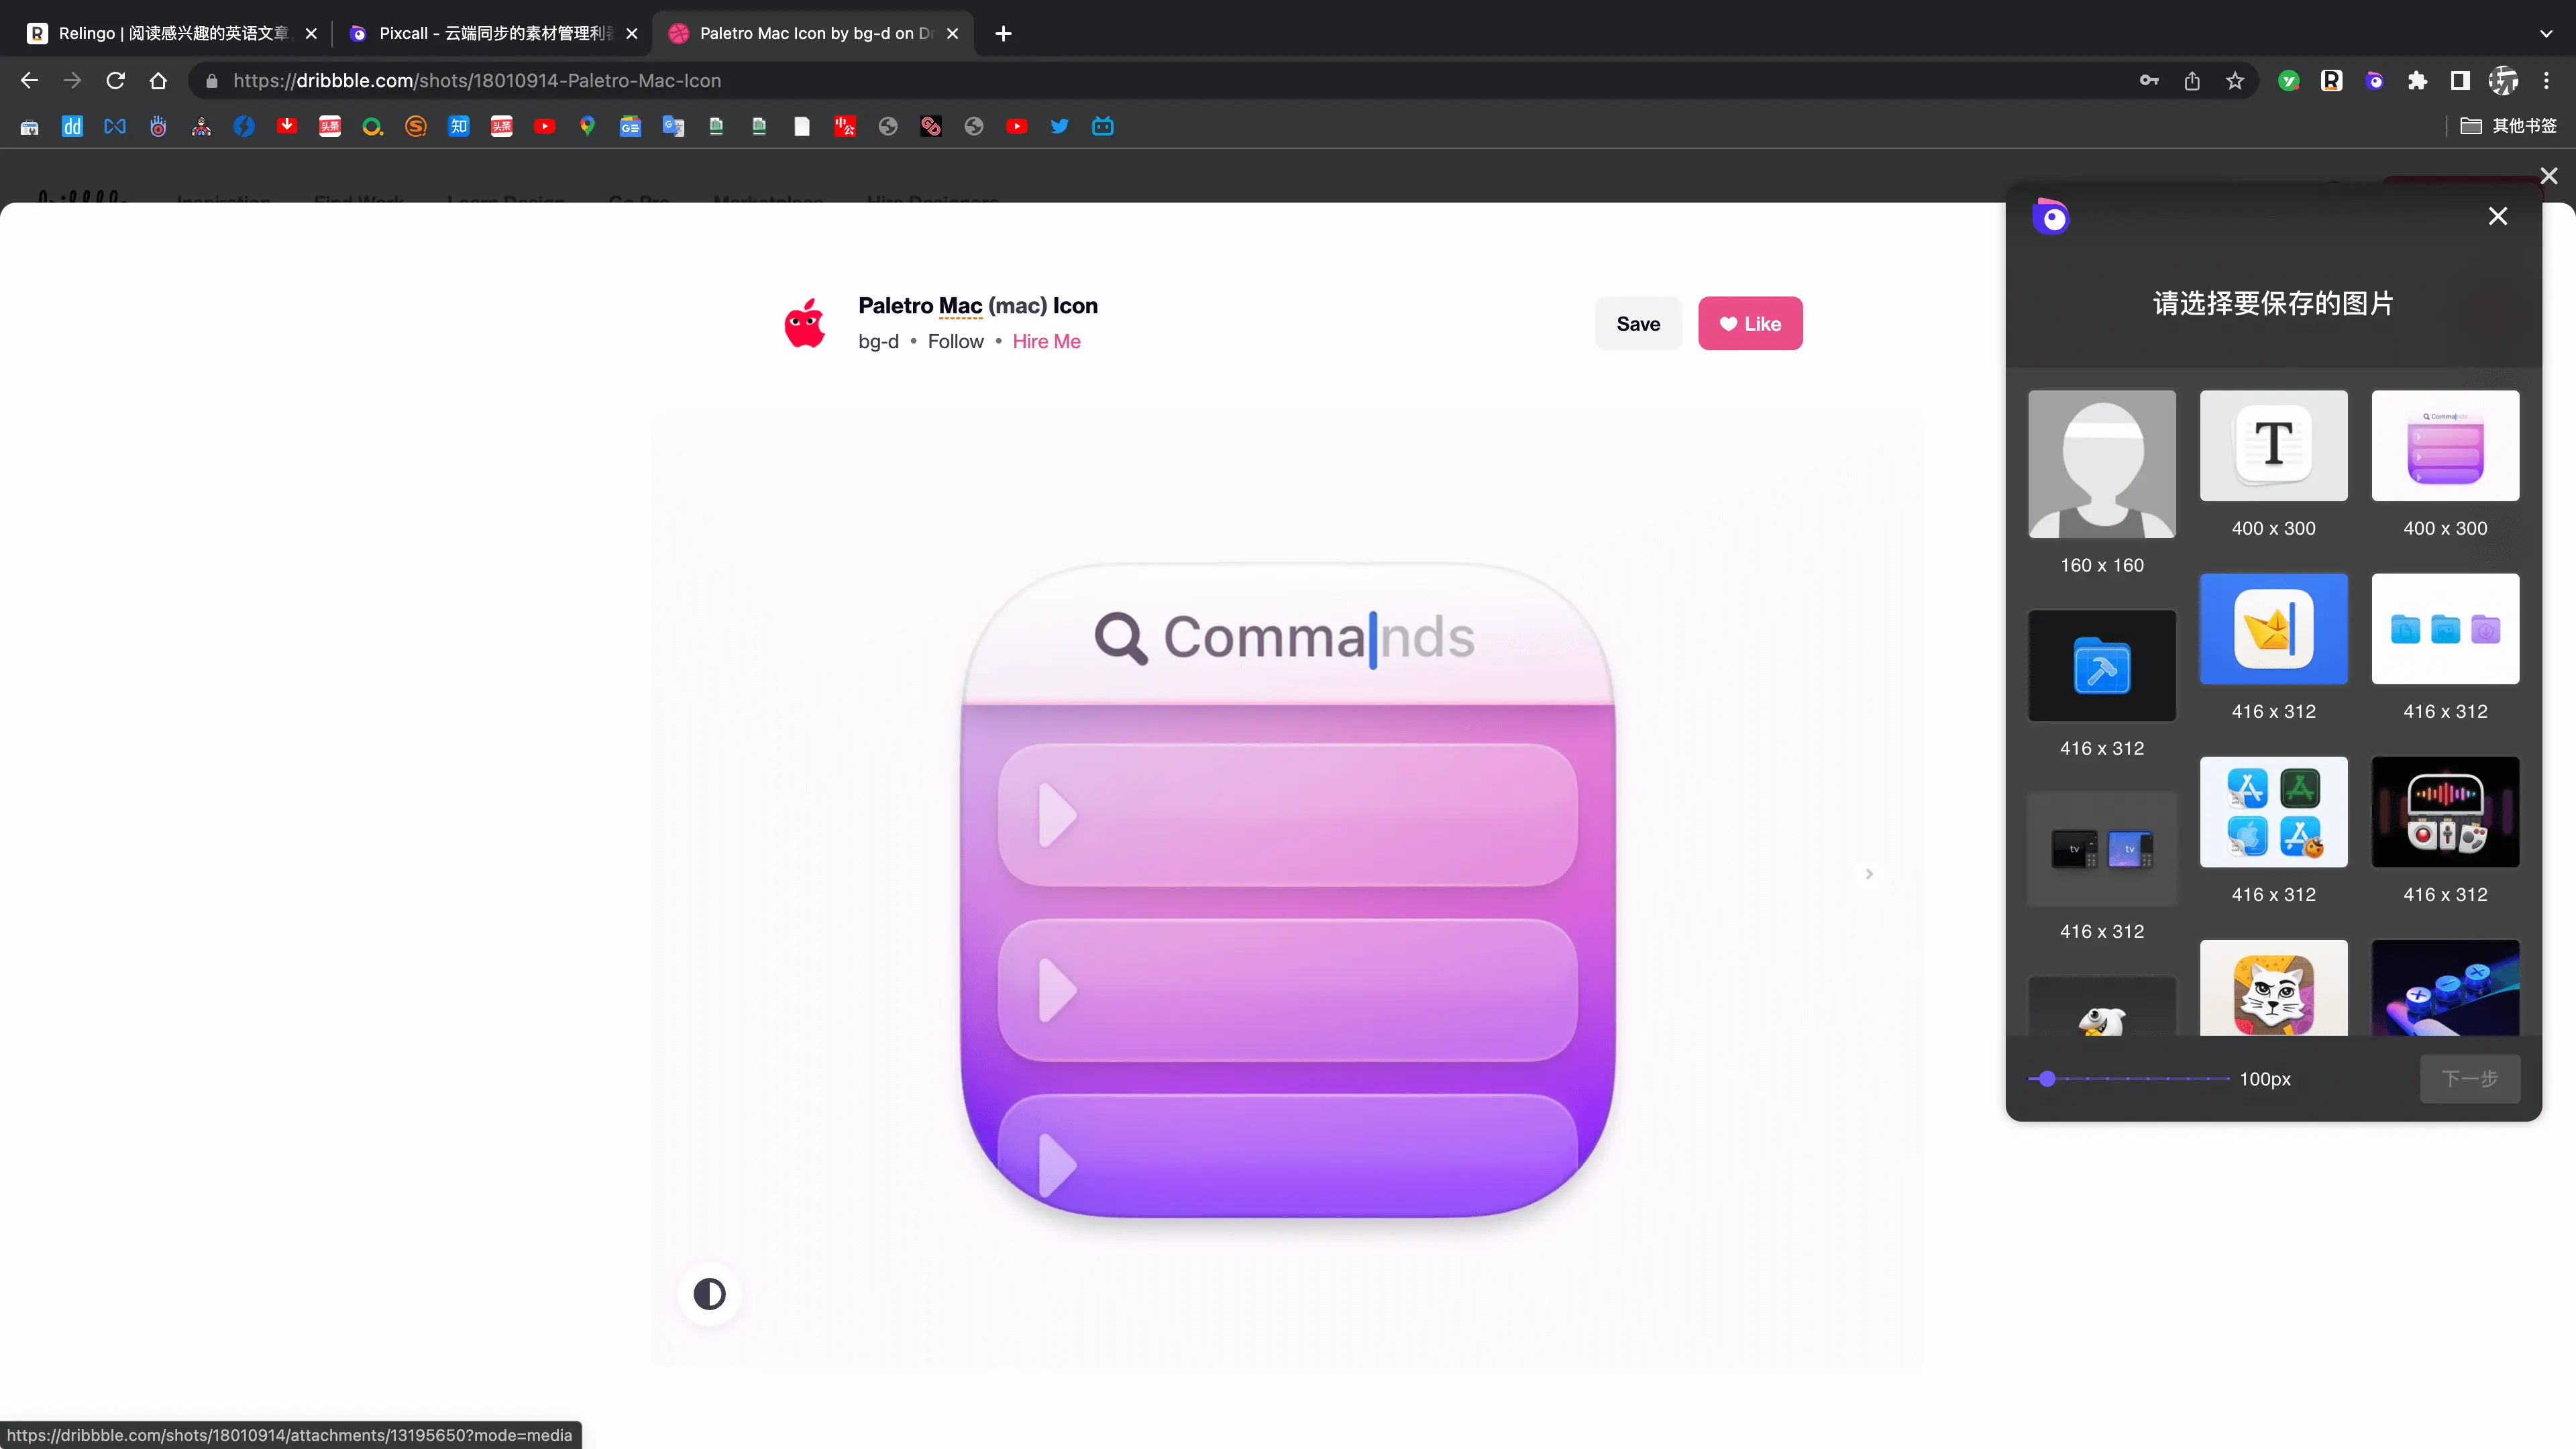Click the red apple author avatar
This screenshot has height=1449, width=2576.
805,323
